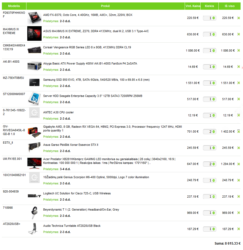The image size is (243, 250).
Task: Click the Vnt. Kaina column header
Action: [x=193, y=6]
